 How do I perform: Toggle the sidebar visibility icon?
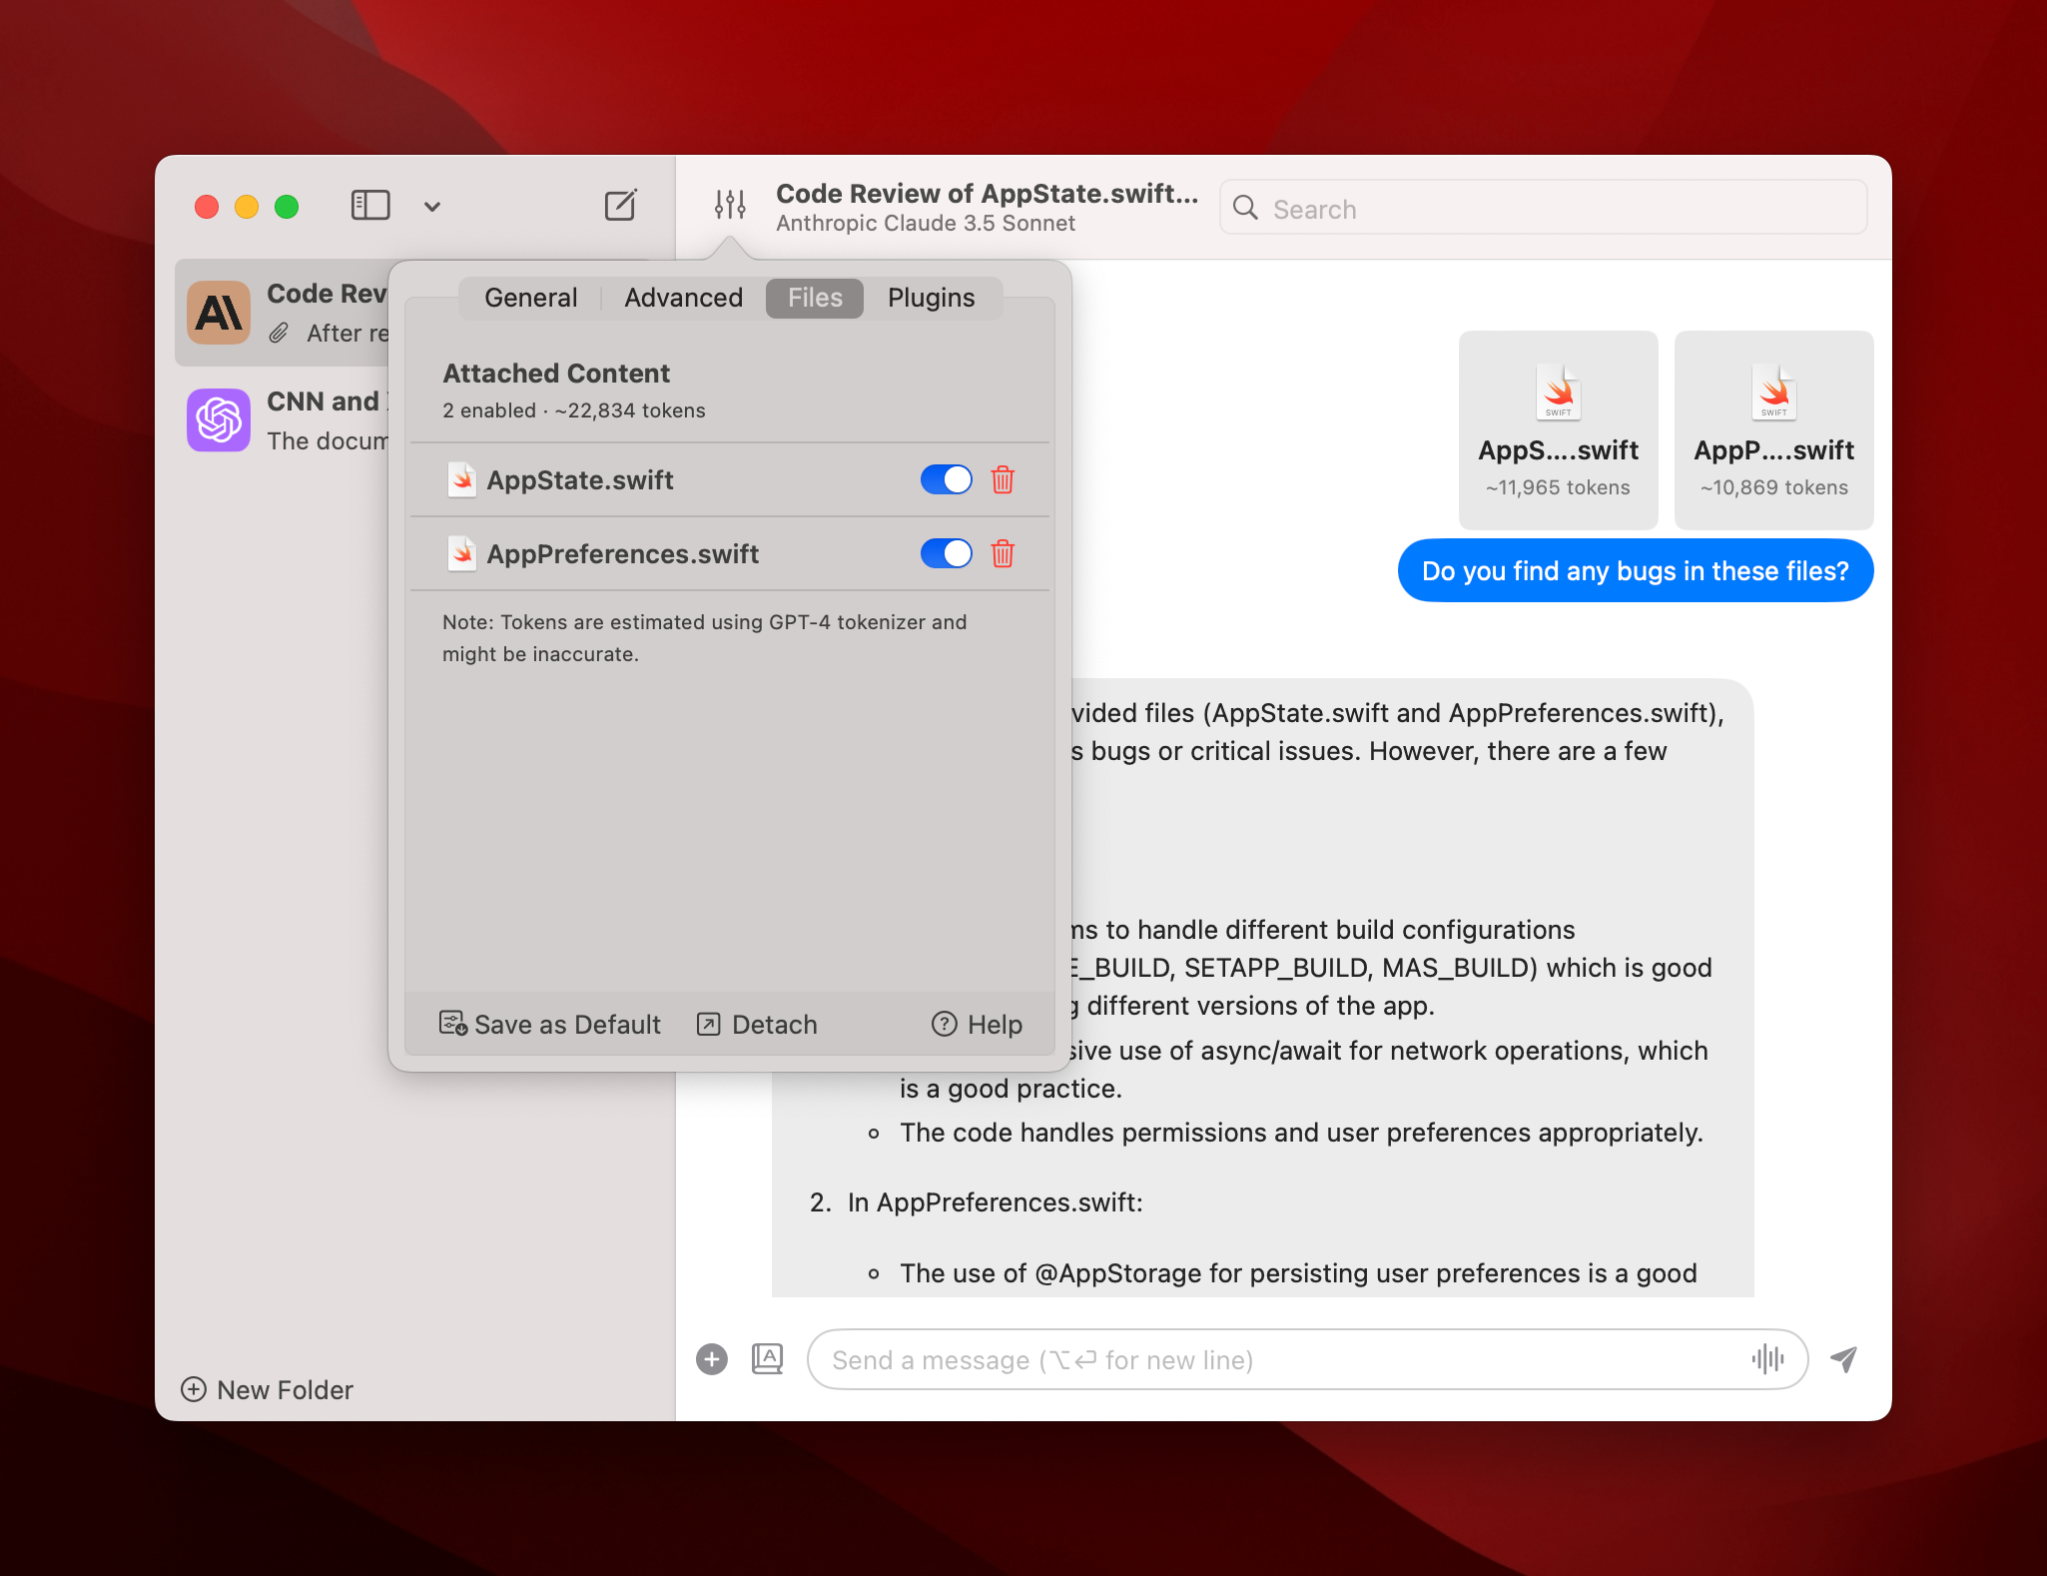tap(370, 205)
